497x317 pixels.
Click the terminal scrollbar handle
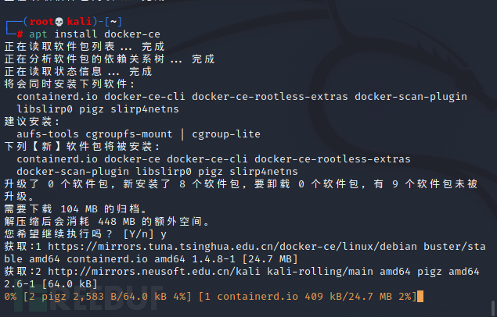[493, 308]
